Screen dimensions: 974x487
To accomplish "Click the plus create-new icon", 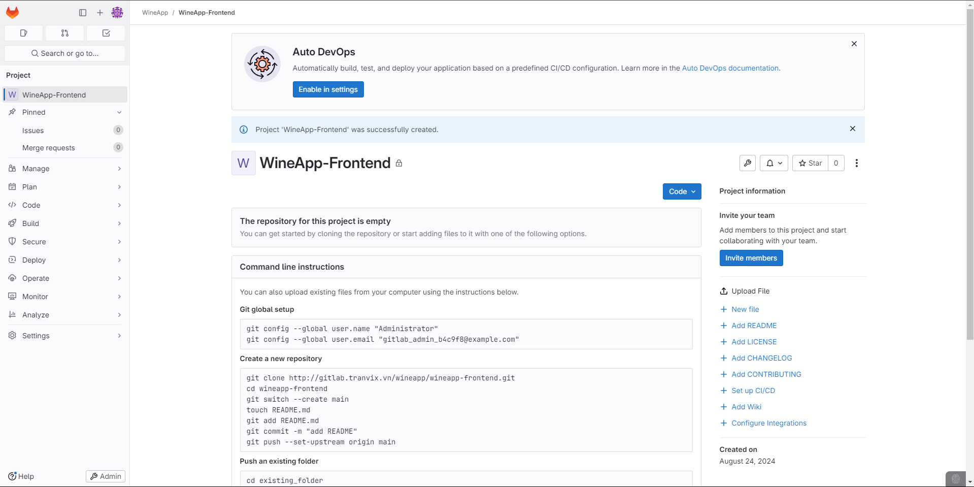I will click(100, 13).
